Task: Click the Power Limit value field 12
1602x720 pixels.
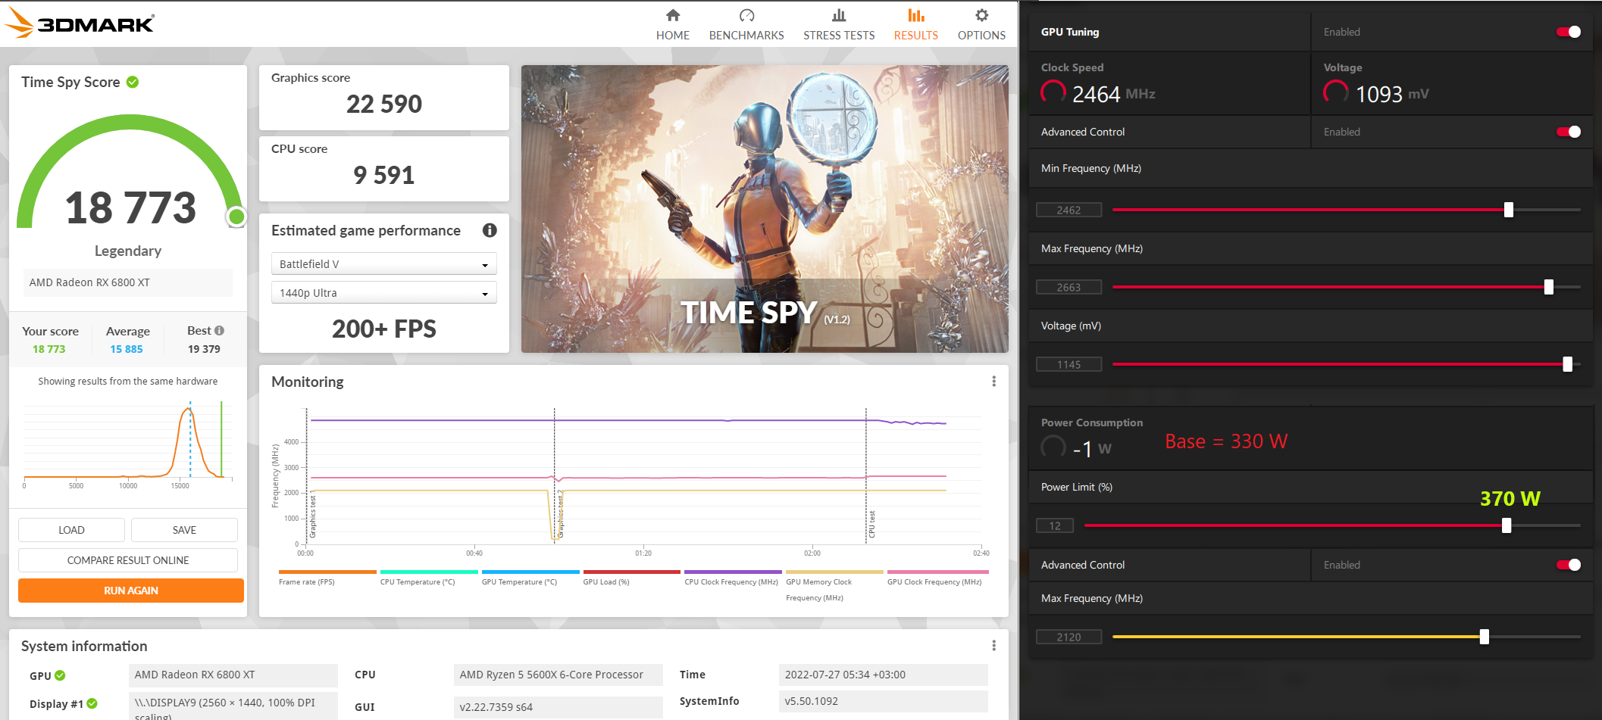Action: [x=1055, y=526]
